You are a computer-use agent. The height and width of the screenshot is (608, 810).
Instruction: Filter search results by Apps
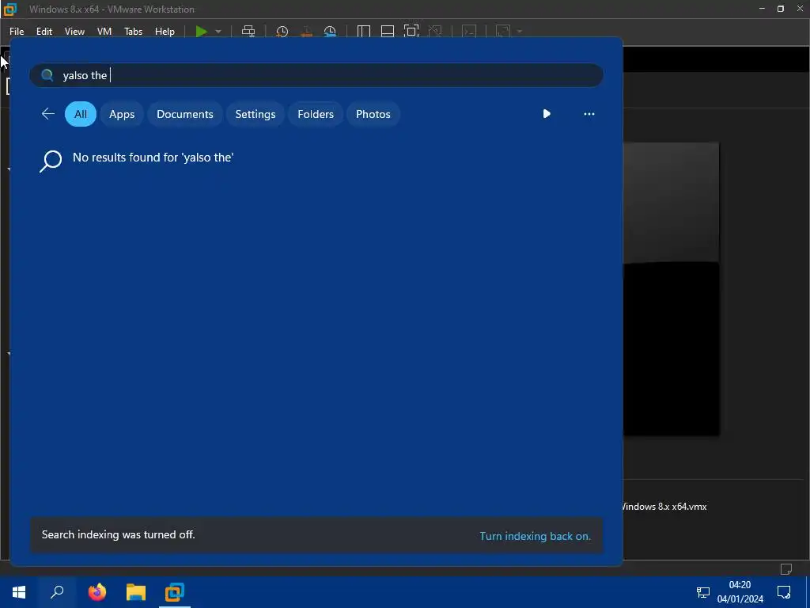point(122,114)
